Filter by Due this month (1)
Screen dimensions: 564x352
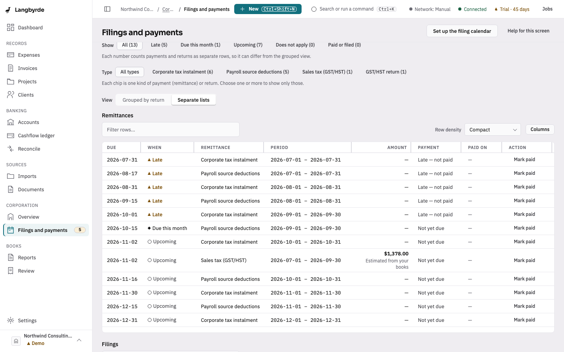click(x=201, y=45)
